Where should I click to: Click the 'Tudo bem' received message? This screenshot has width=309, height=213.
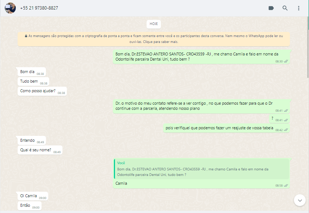tap(33, 82)
